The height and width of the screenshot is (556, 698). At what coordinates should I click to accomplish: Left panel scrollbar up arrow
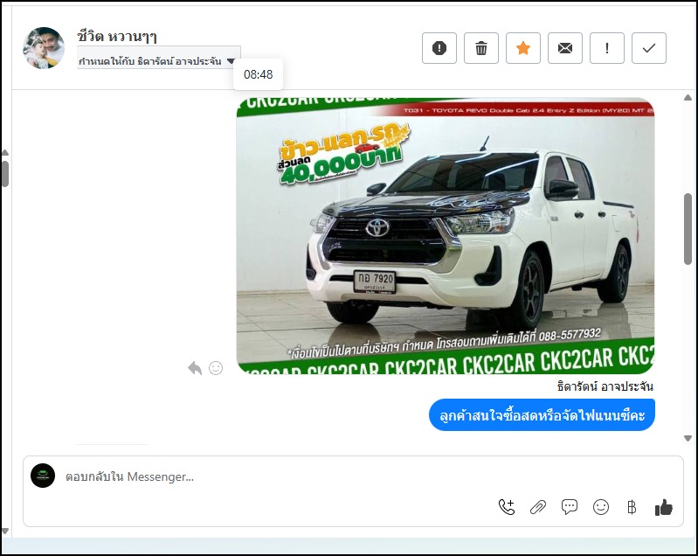(5, 152)
